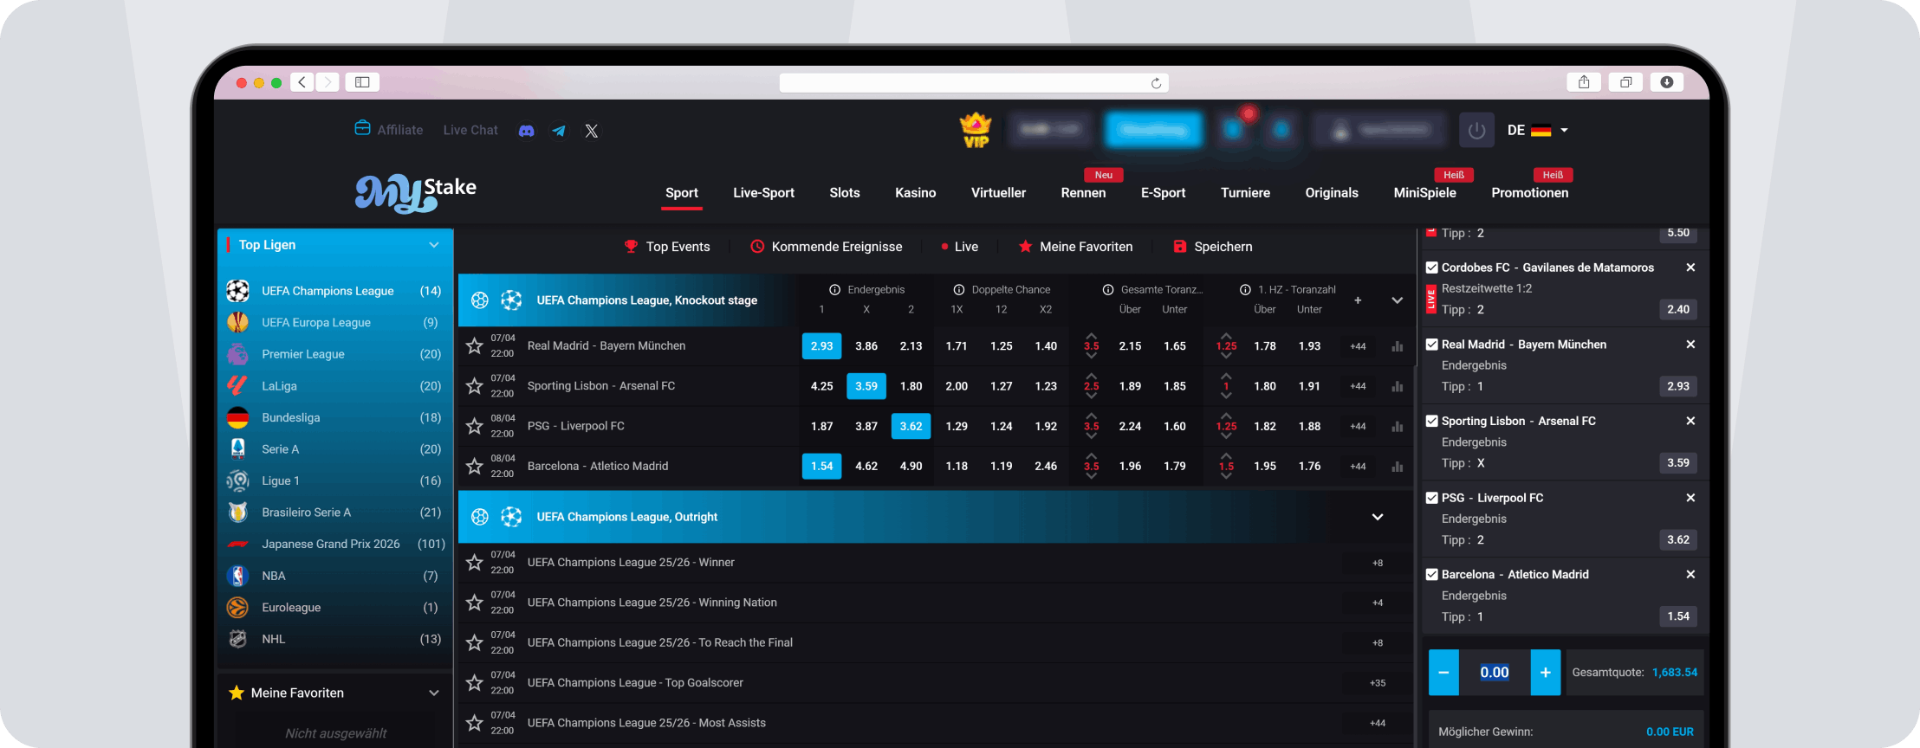This screenshot has width=1920, height=748.
Task: Open the Slots tab
Action: click(x=845, y=193)
